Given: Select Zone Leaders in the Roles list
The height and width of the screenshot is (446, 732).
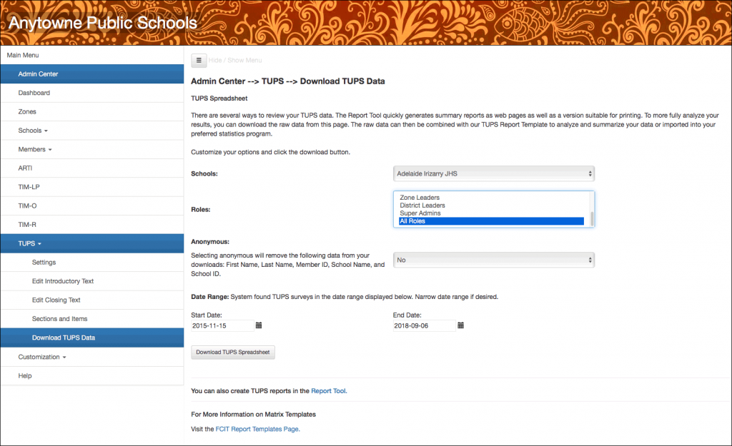Looking at the screenshot, I should click(420, 198).
